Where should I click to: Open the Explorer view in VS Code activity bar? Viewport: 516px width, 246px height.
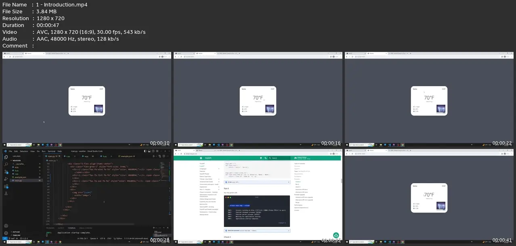click(x=6, y=157)
